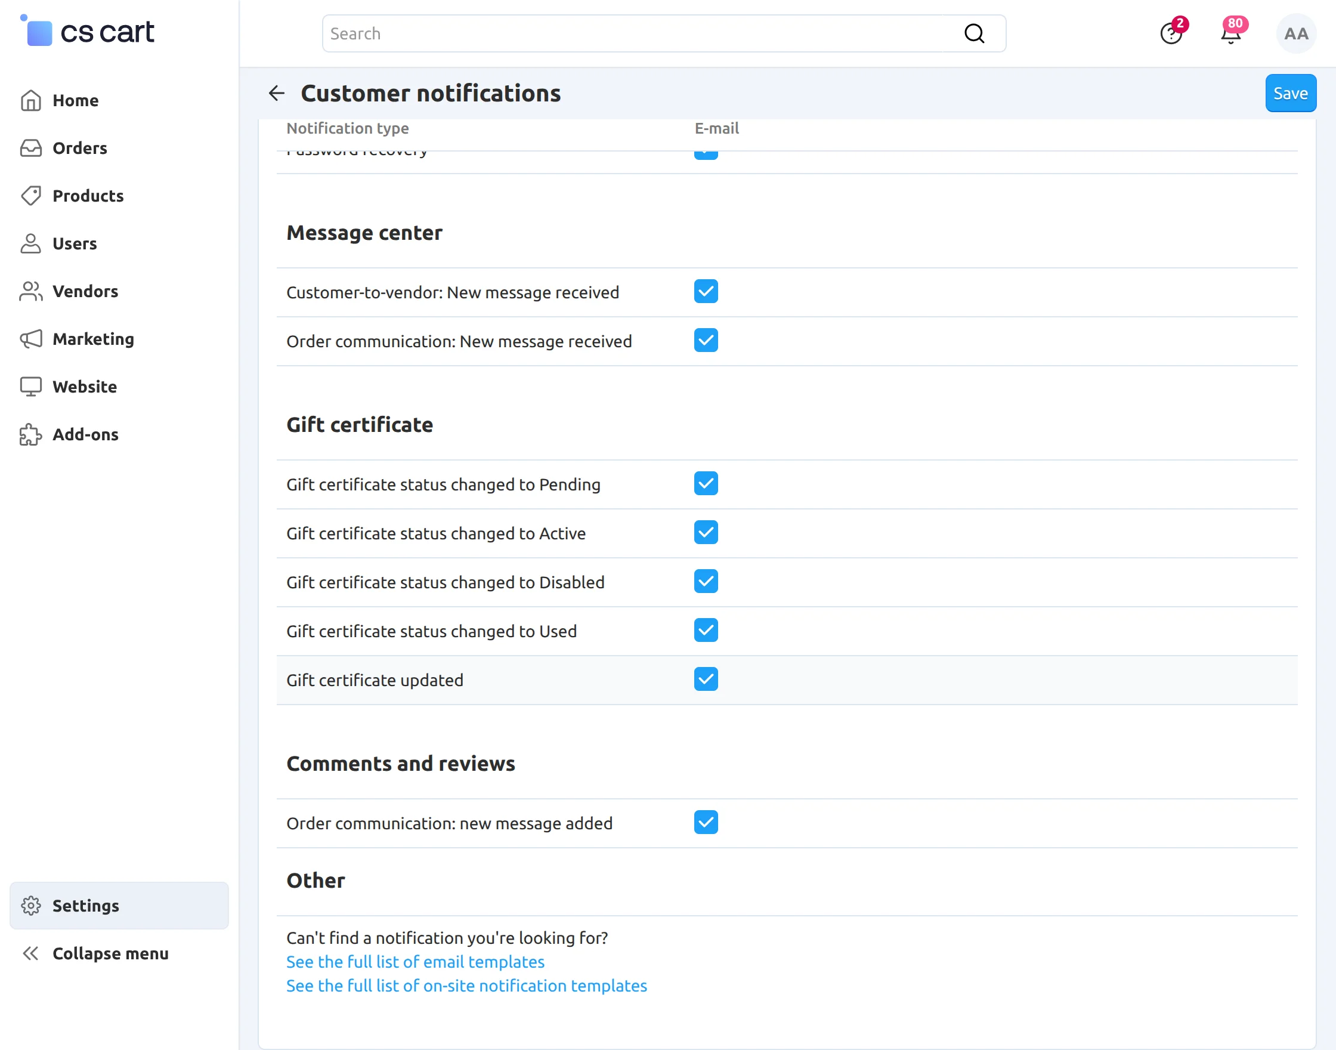The height and width of the screenshot is (1050, 1336).
Task: Open the Website menu item
Action: point(119,387)
